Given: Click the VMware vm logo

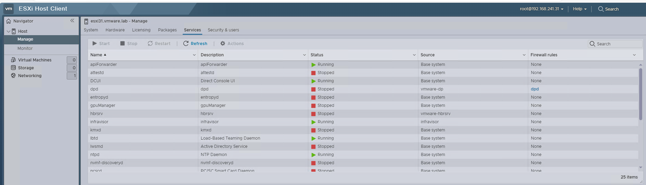Looking at the screenshot, I should [9, 9].
